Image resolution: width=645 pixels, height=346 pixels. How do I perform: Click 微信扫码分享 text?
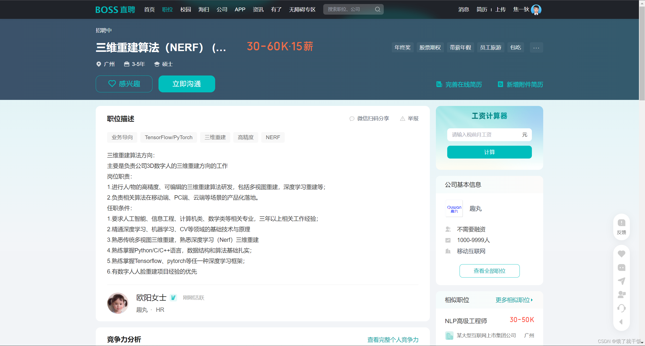tap(373, 119)
